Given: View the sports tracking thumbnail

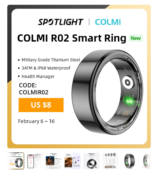Looking at the screenshot, I should 54,161.
